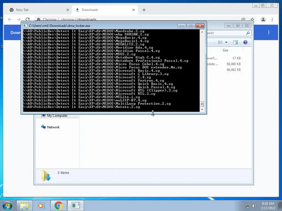Close the dma_locker.exe console window
The width and height of the screenshot is (282, 211).
point(200,26)
